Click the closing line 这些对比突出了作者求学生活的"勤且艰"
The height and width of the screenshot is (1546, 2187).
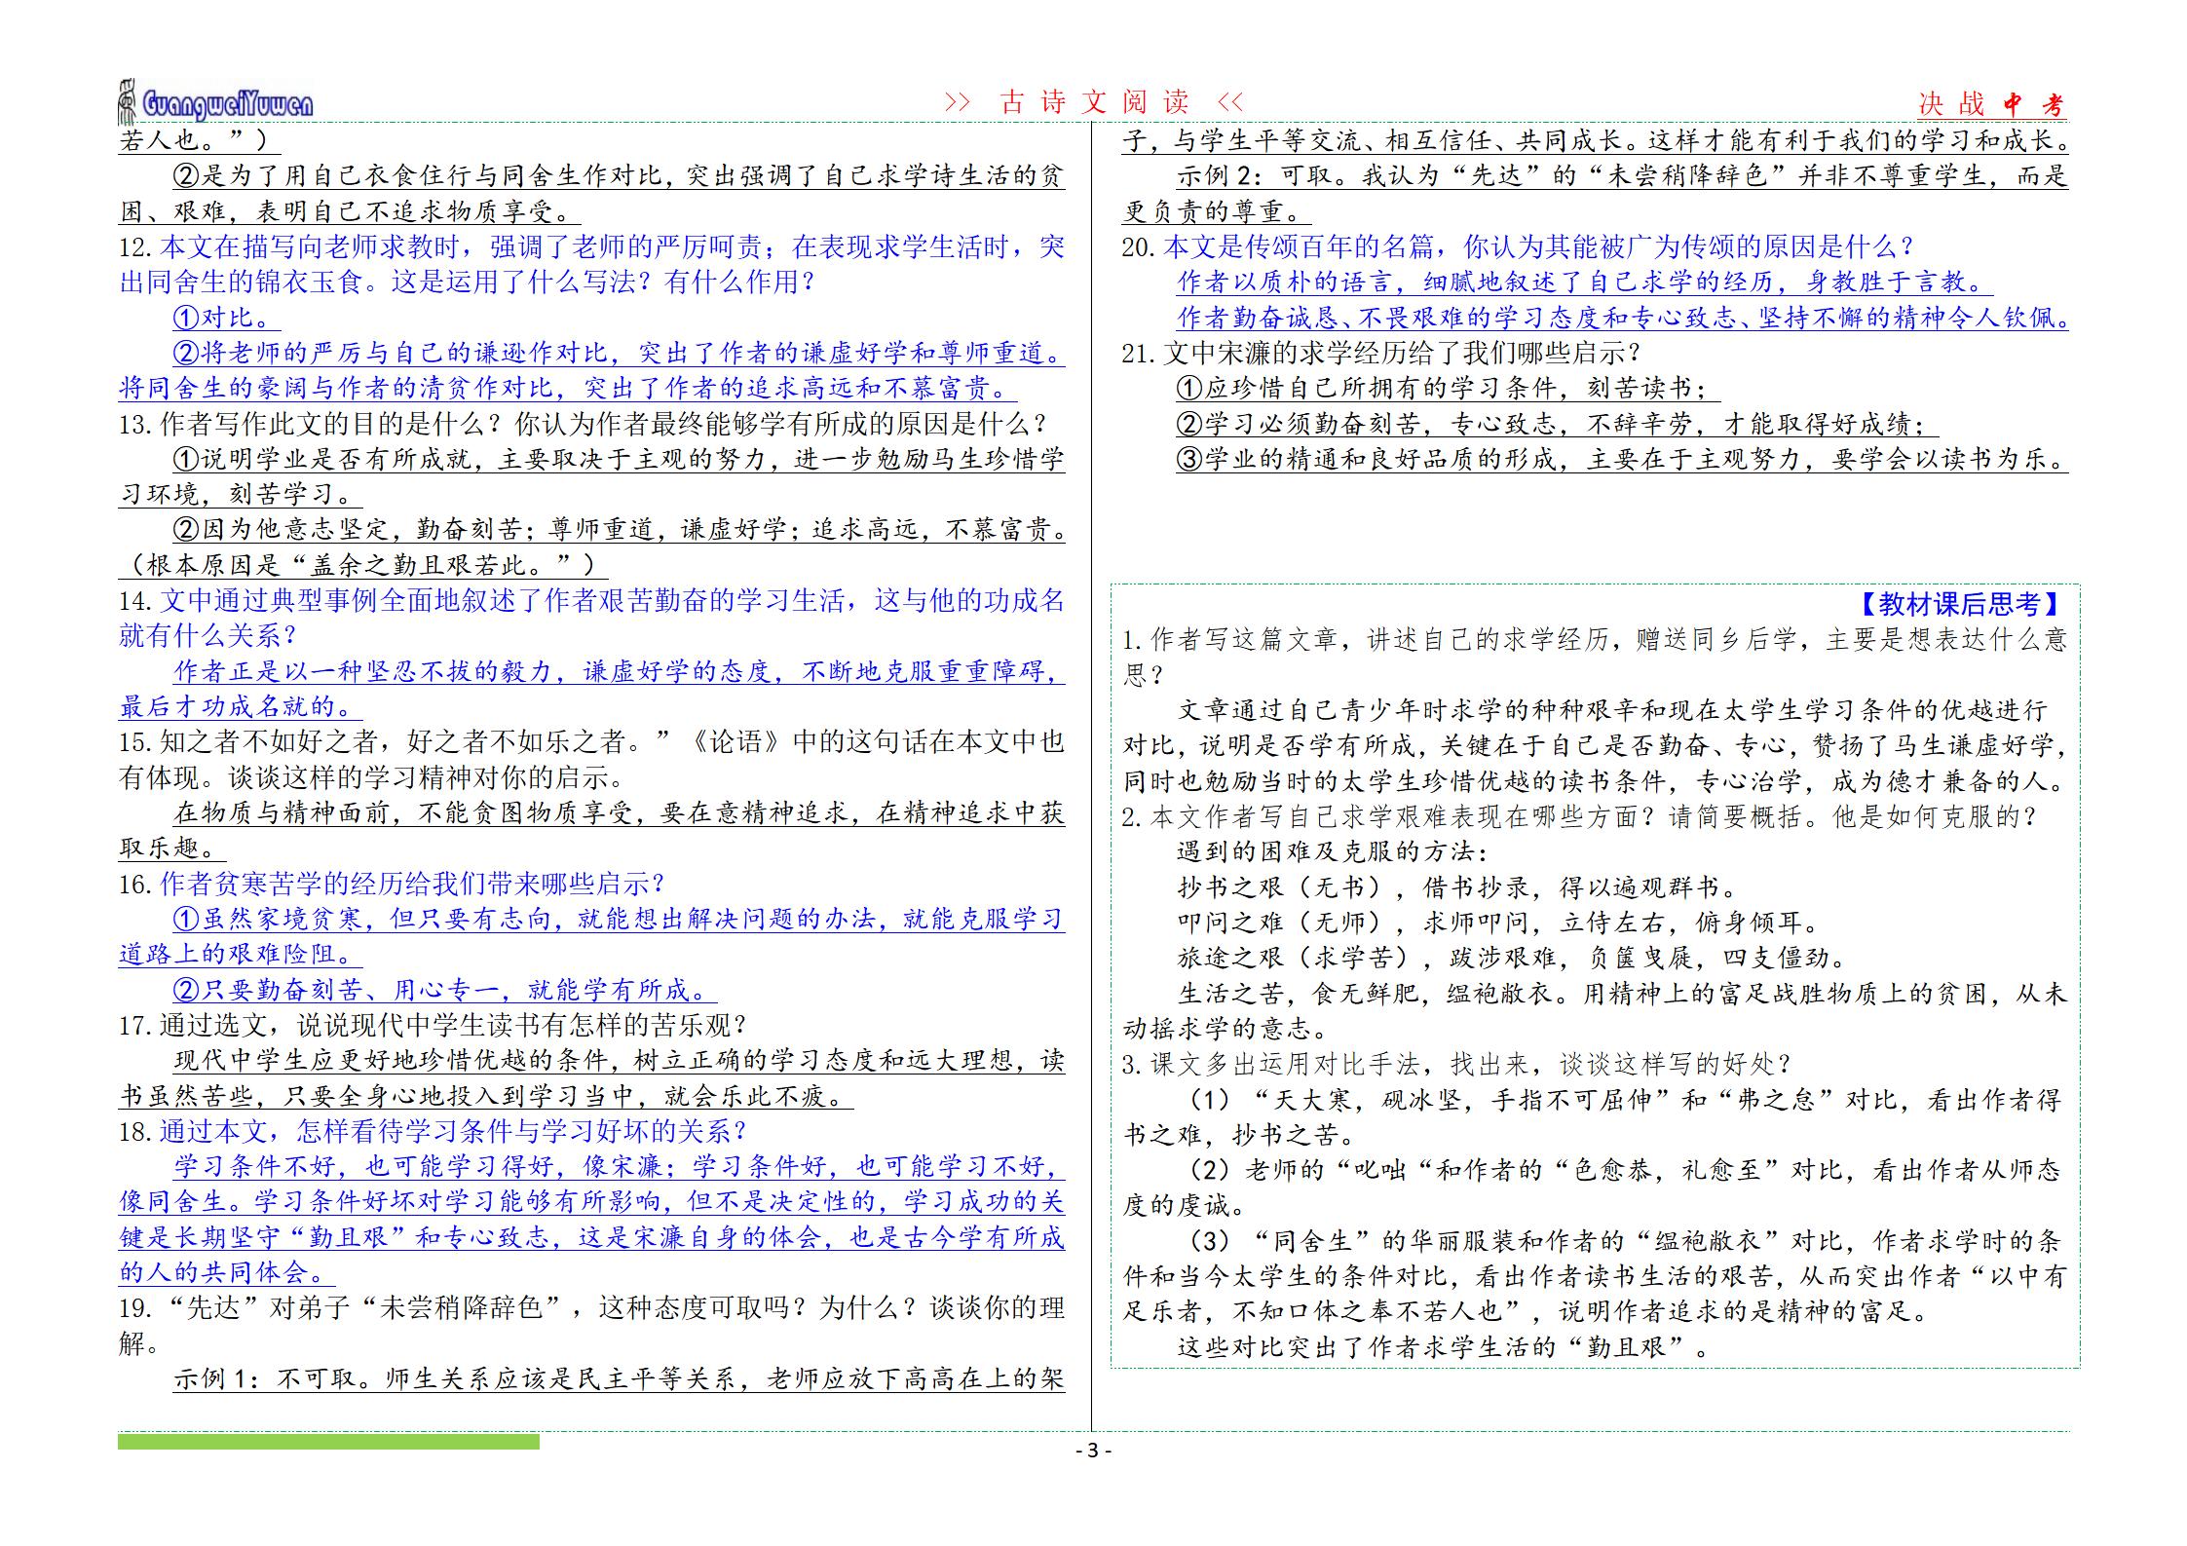tap(1444, 1347)
